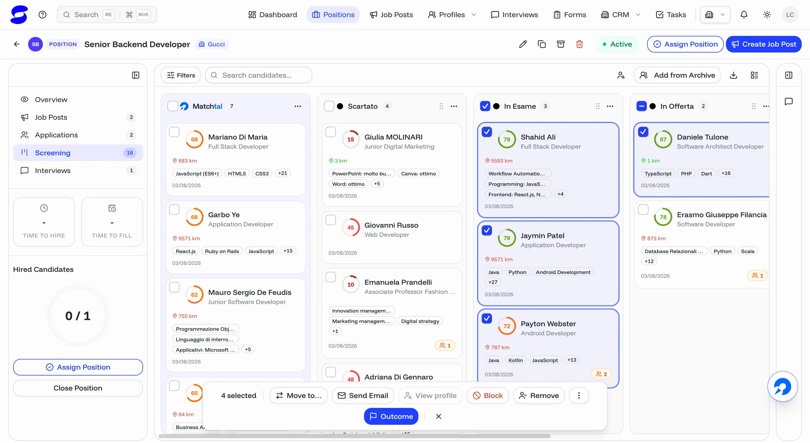810x443 pixels.
Task: Click the help question mark icon
Action: [x=42, y=14]
